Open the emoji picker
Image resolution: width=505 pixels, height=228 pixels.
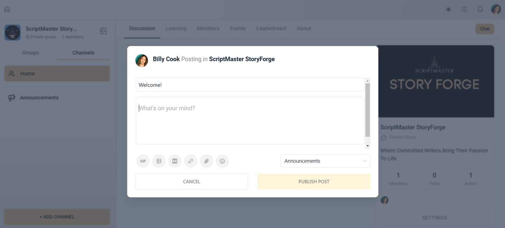tap(222, 161)
